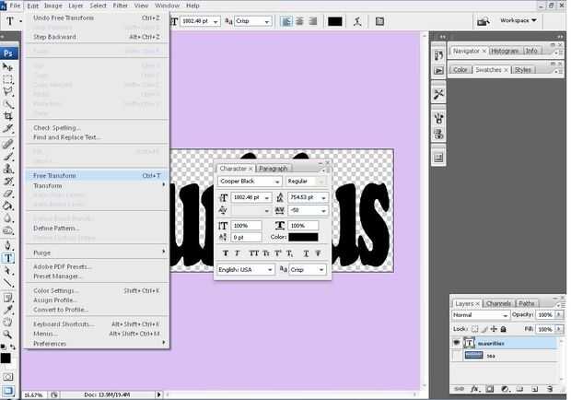Select the Paint Bucket tool
571x400 pixels.
point(7,206)
